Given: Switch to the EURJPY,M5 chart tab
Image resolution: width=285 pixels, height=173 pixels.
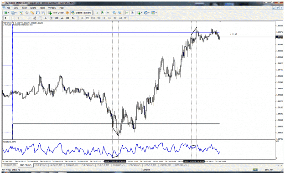Looking at the screenshot, I should click(41, 165).
